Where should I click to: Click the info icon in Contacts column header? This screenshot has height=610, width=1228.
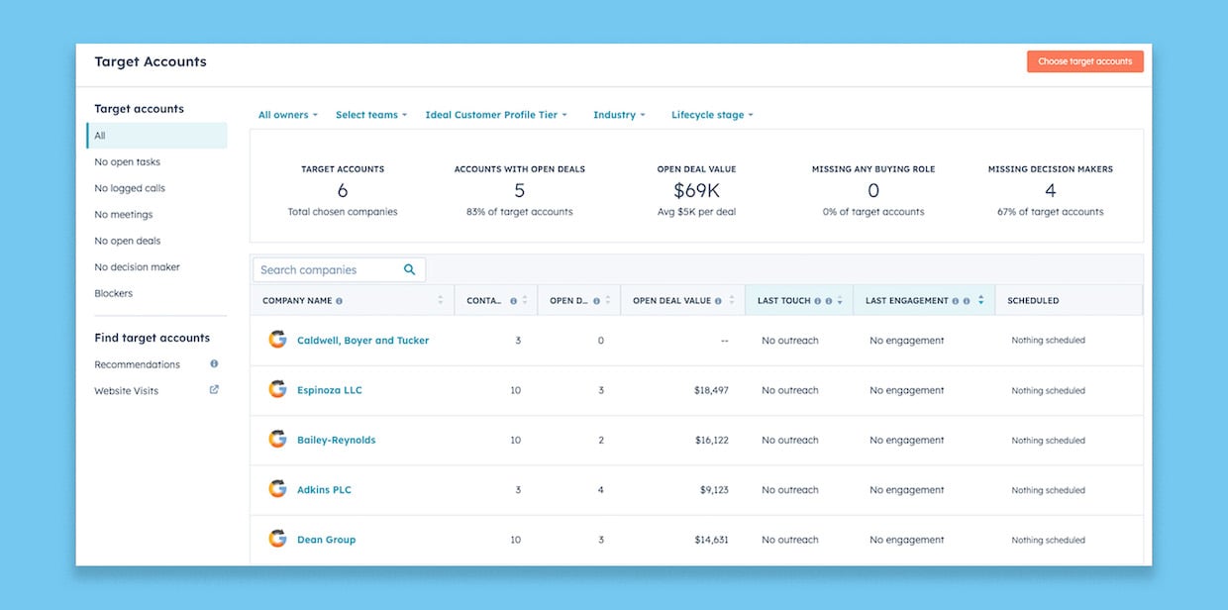point(512,300)
